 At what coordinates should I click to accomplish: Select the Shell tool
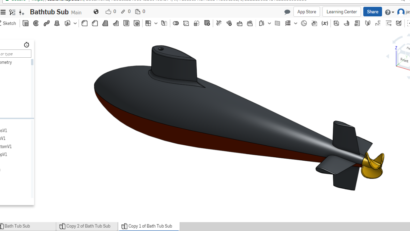(x=126, y=24)
